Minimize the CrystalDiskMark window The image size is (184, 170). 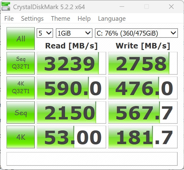122,7
